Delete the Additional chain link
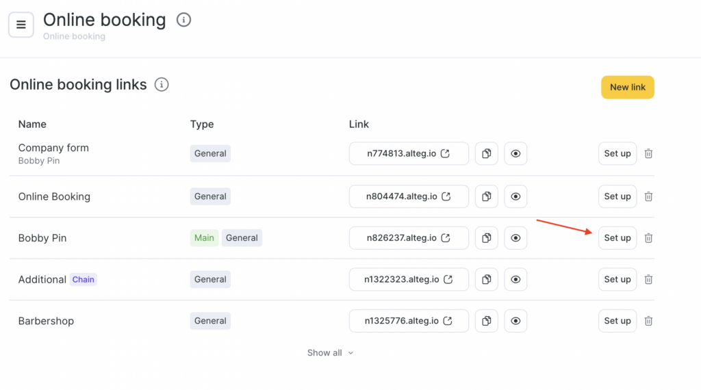The height and width of the screenshot is (390, 701). pyautogui.click(x=648, y=279)
